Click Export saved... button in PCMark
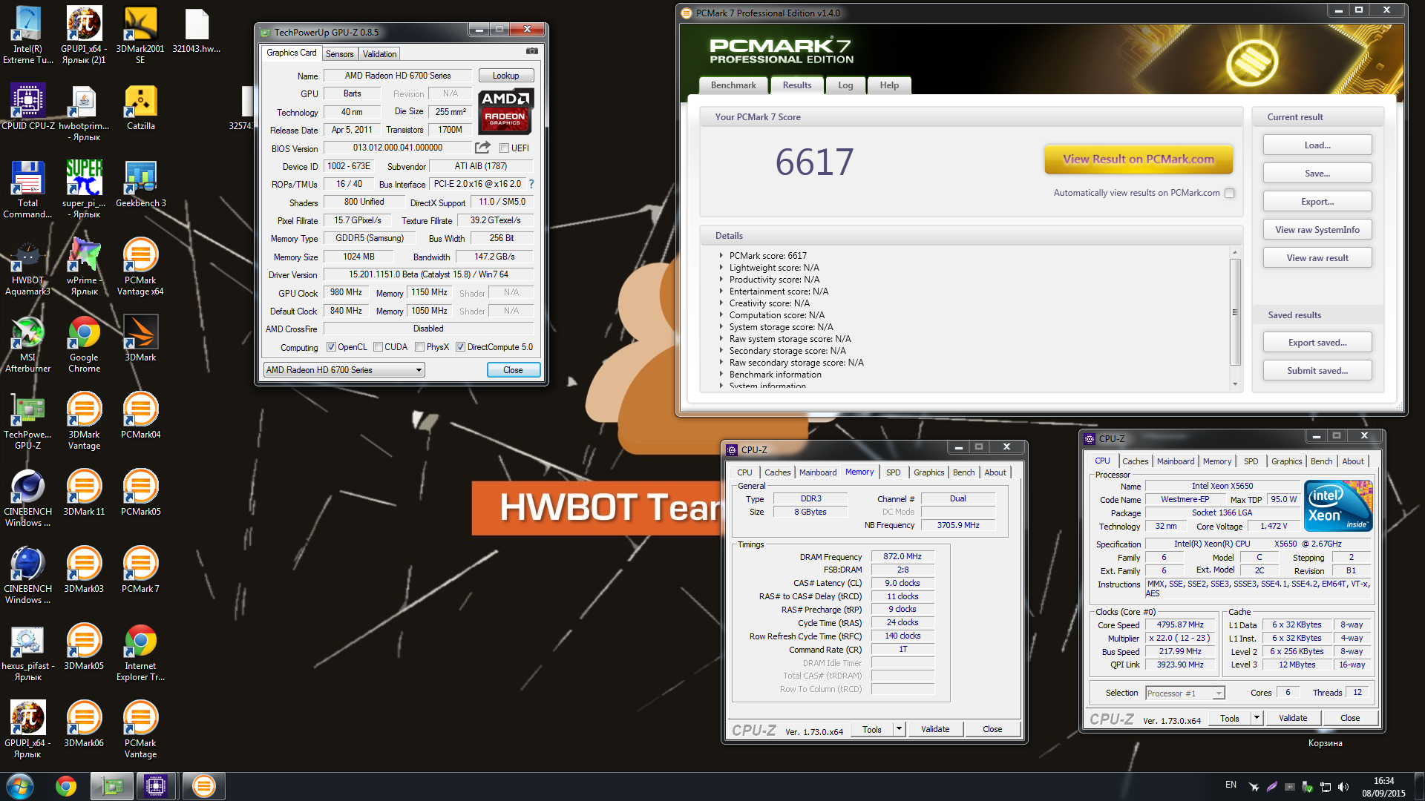 [x=1317, y=343]
